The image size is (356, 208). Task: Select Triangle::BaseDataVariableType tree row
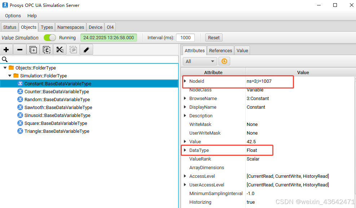(89, 131)
